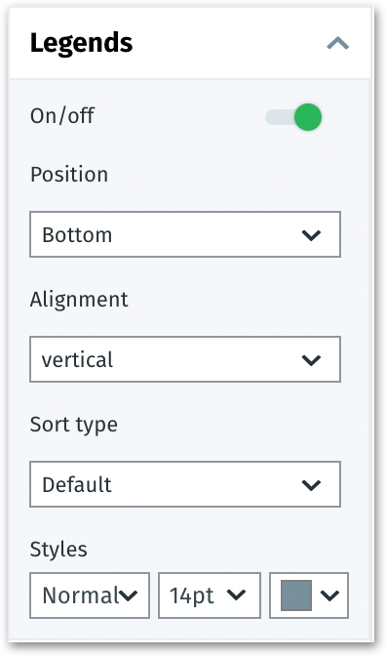386x656 pixels.
Task: Expand the color picker dropdown arrow
Action: [x=330, y=595]
